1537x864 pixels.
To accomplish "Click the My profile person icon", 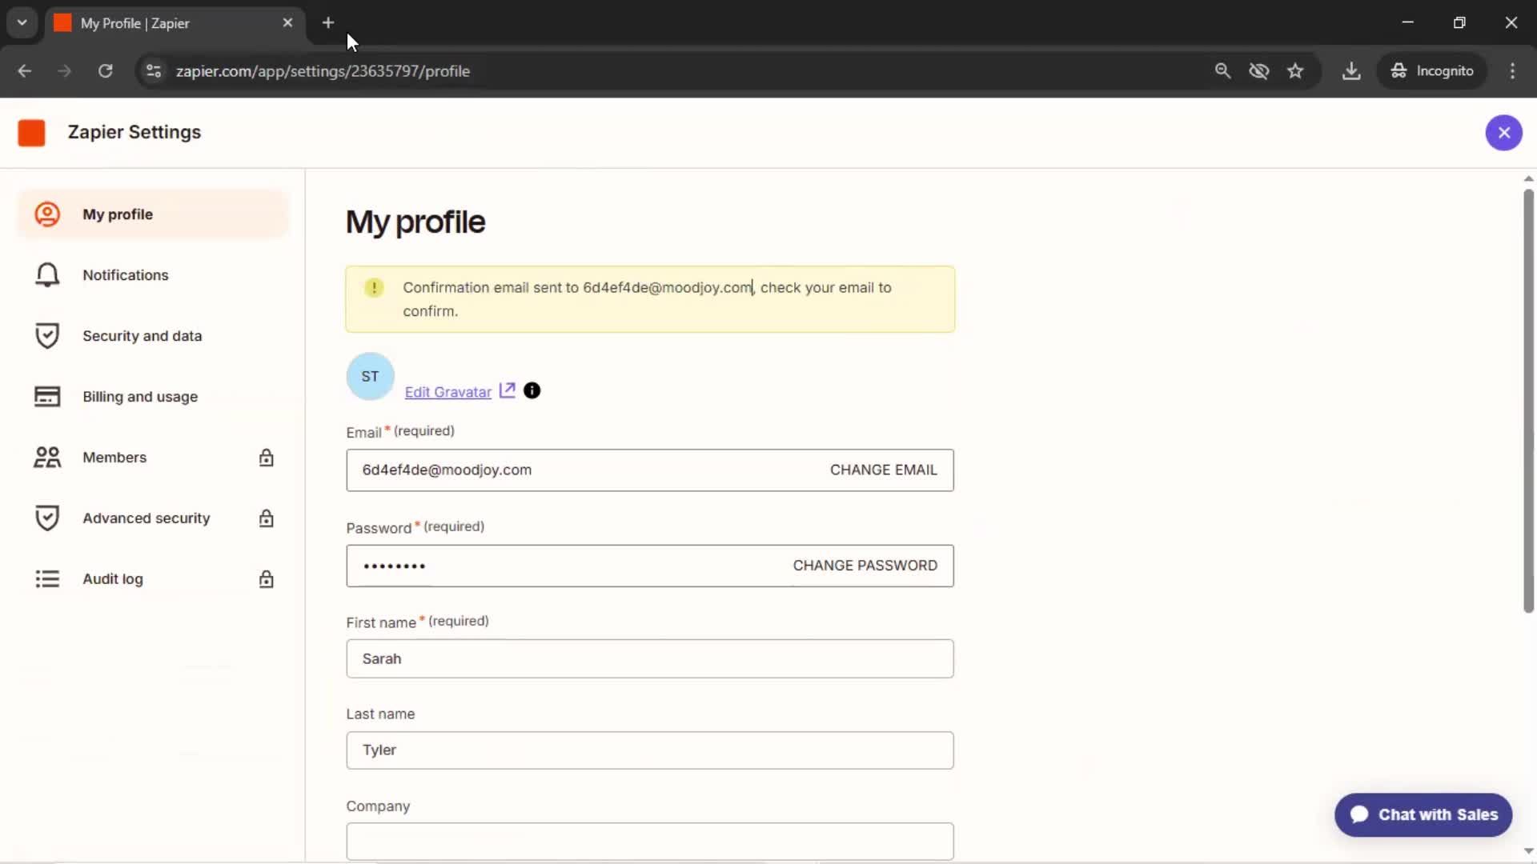I will (47, 214).
